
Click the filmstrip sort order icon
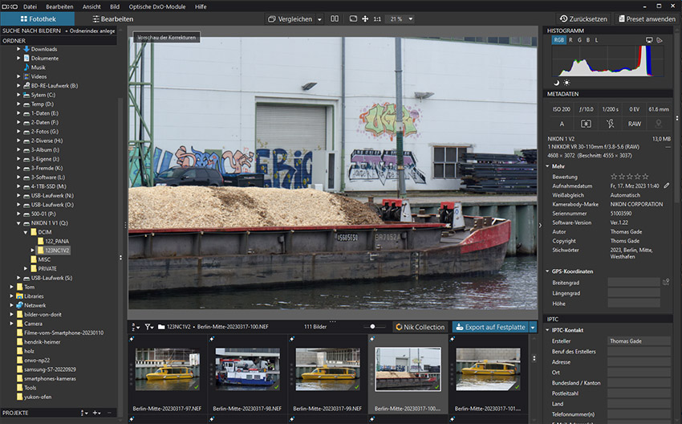[135, 328]
